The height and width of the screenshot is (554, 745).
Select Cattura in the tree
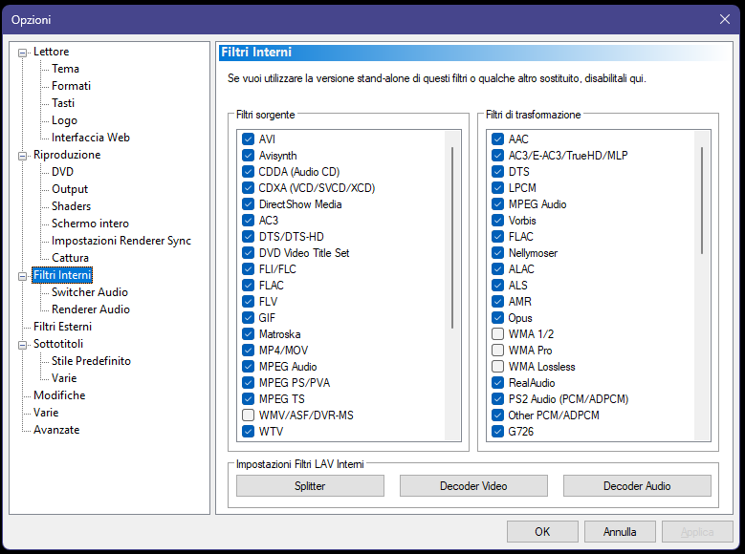coord(70,258)
